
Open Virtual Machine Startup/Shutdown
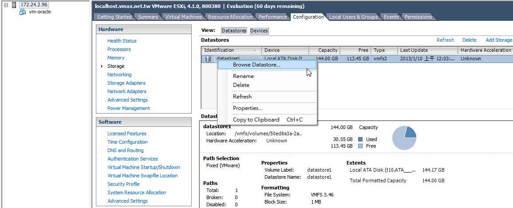[x=144, y=168]
